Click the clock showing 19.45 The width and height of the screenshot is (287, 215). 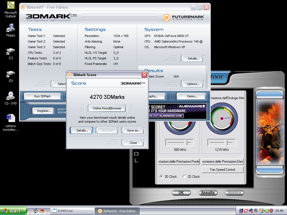[x=279, y=211]
